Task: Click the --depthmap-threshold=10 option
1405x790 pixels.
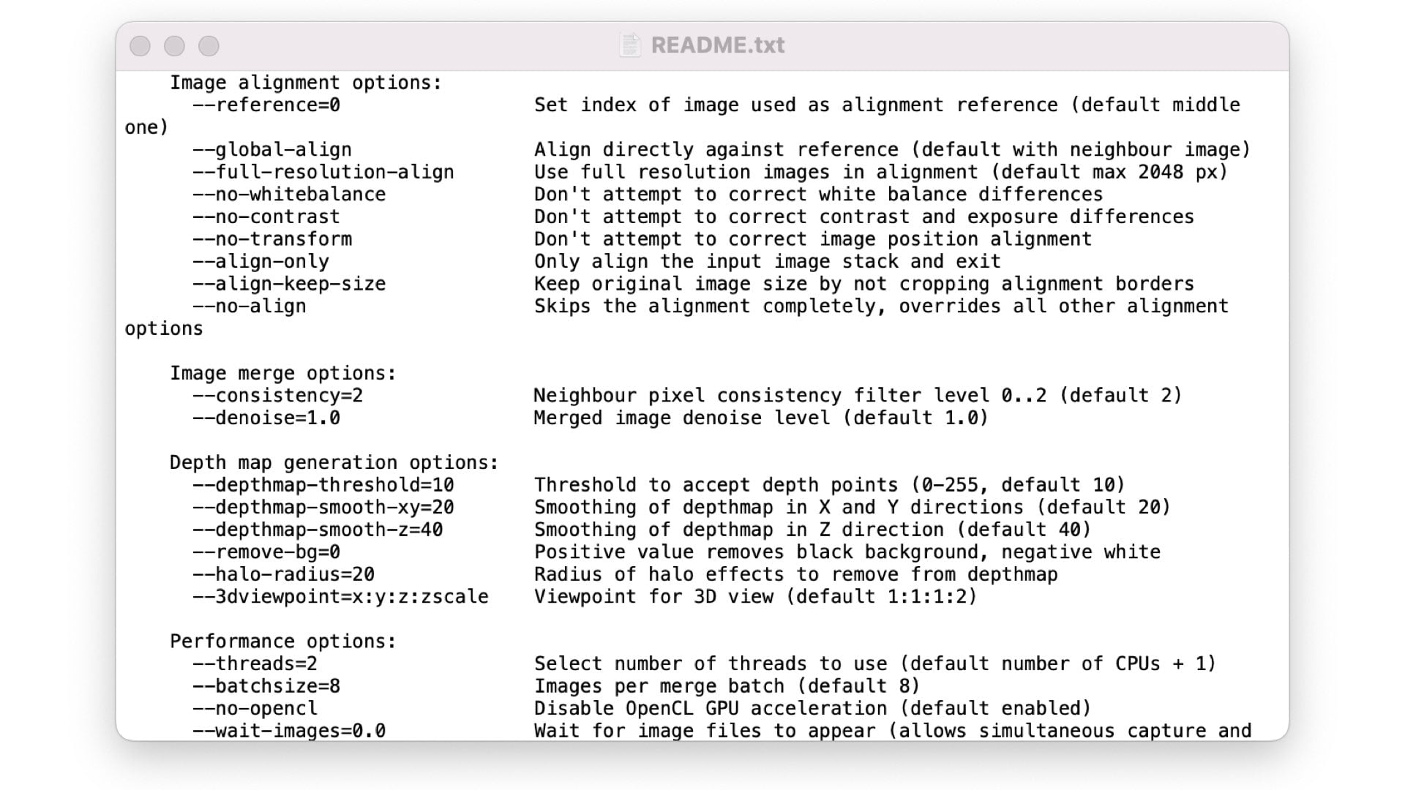Action: pos(323,486)
